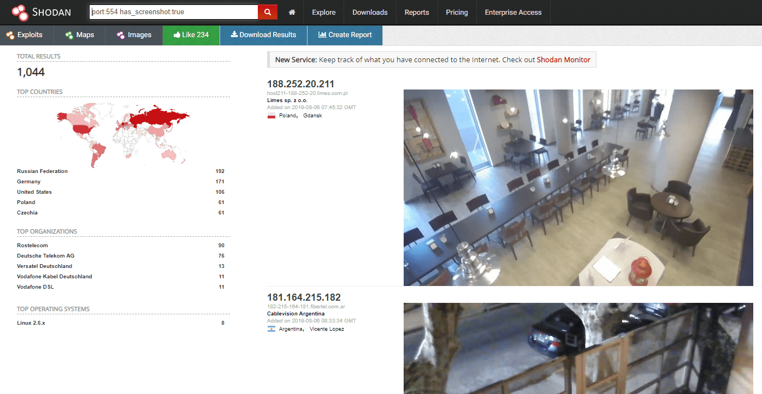Click Poland in the first result location
762x394 pixels.
[288, 116]
